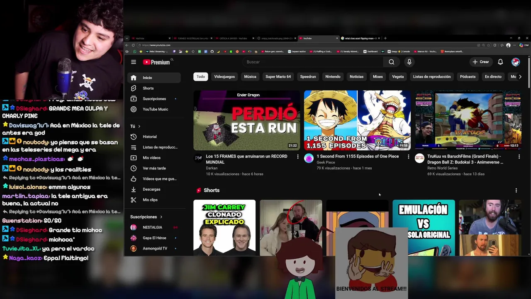This screenshot has width=531, height=299.
Task: Open a new browser tab
Action: point(385,38)
